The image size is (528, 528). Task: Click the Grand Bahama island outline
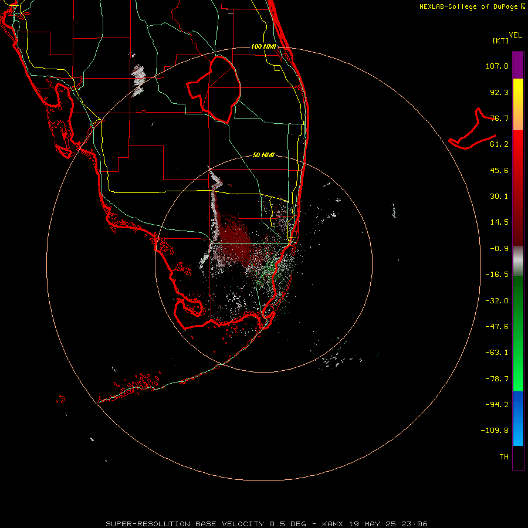coord(473,130)
